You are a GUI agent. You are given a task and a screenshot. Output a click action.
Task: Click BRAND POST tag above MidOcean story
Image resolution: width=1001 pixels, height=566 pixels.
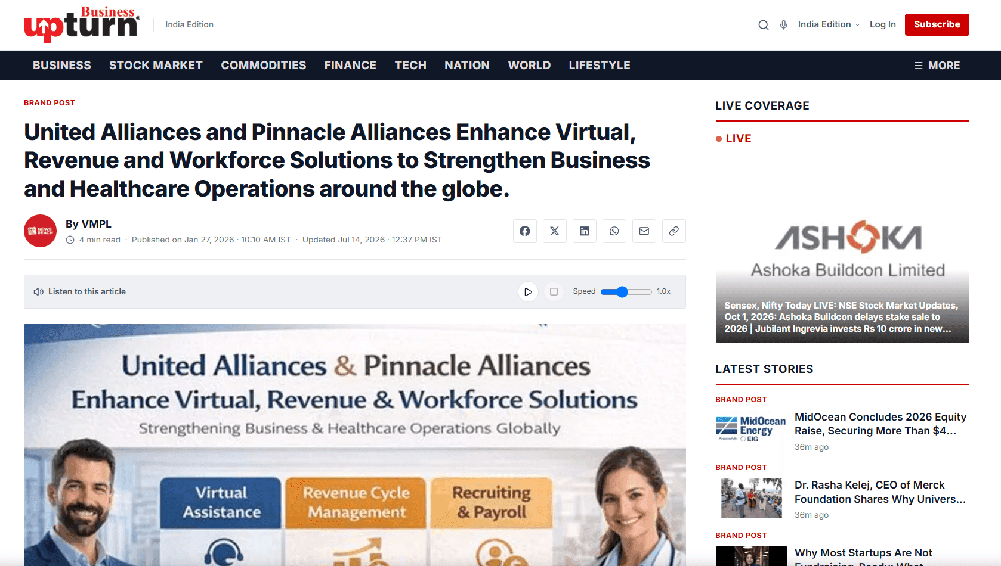741,400
